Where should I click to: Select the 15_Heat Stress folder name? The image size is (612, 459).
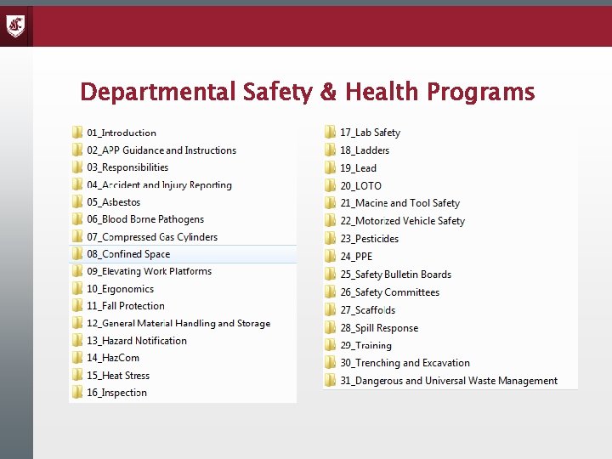click(x=118, y=376)
